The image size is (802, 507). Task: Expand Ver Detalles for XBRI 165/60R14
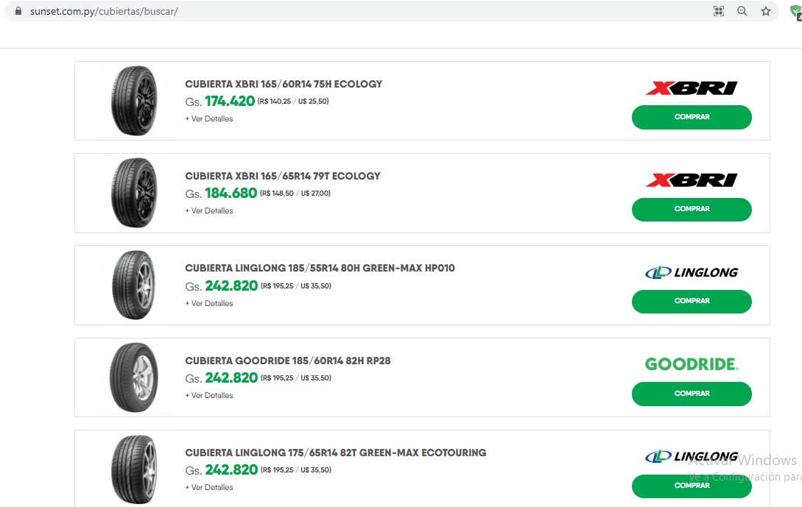[209, 119]
